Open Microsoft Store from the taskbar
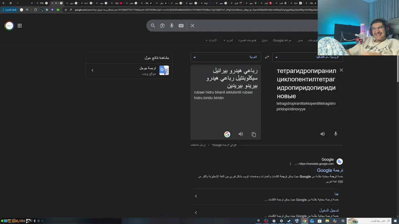The height and width of the screenshot is (224, 399). [320, 221]
